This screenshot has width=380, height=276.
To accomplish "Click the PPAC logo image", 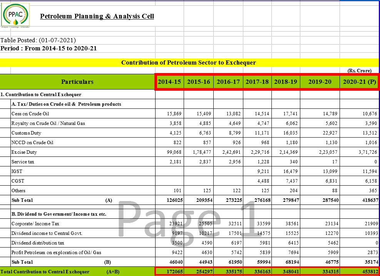I will [x=15, y=15].
